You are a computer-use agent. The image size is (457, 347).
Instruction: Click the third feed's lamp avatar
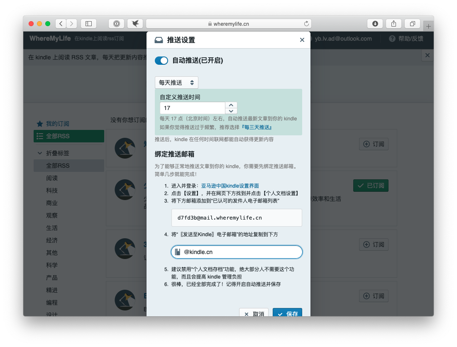[x=125, y=249]
